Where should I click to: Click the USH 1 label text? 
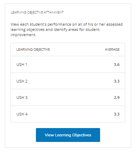coord(22,65)
